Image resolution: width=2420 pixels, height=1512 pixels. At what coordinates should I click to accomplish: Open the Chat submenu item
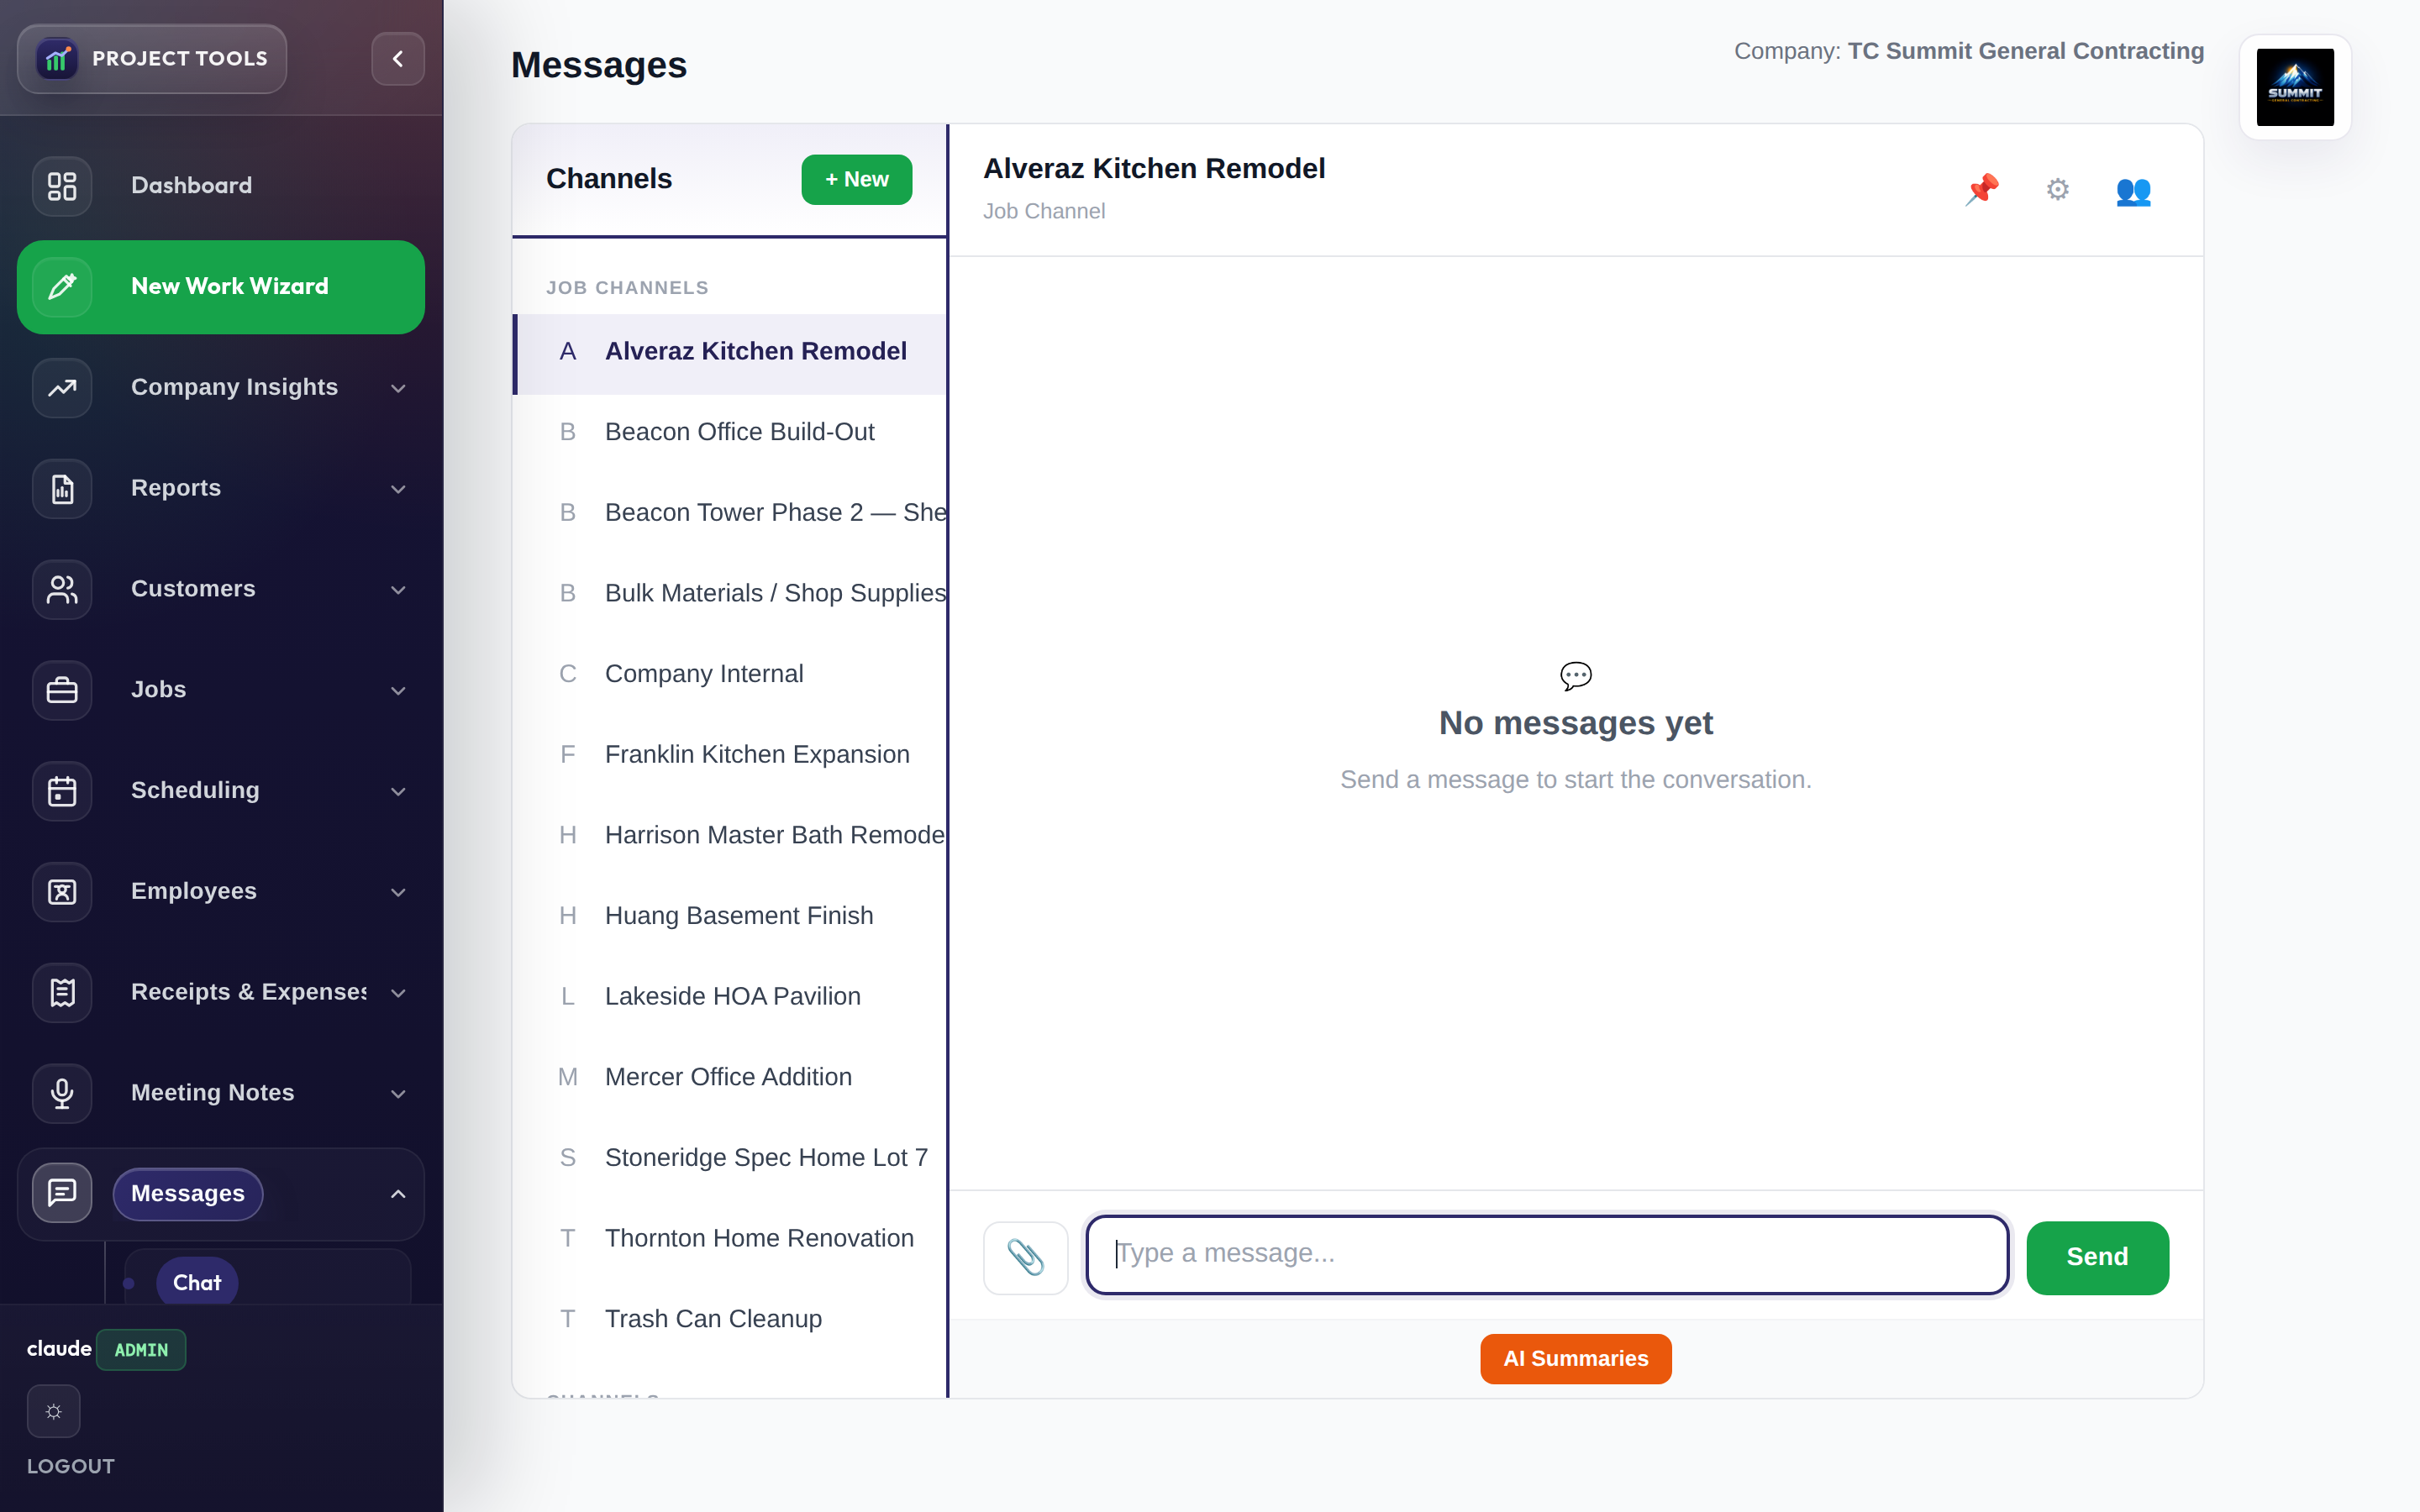[x=197, y=1282]
